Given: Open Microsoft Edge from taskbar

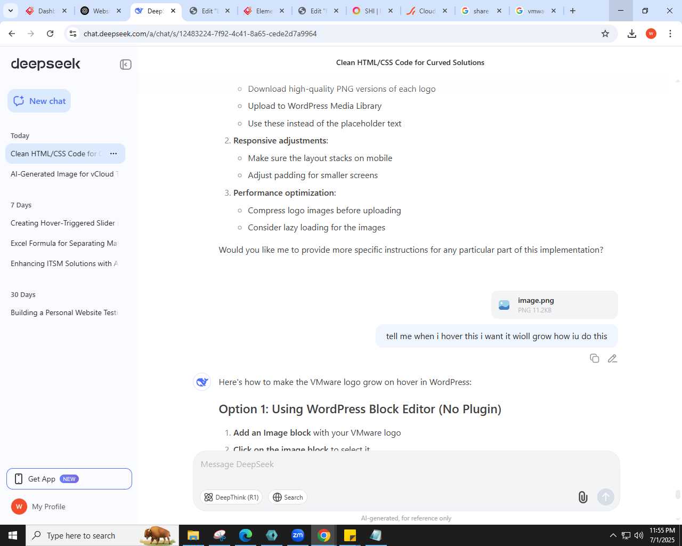Looking at the screenshot, I should point(246,535).
